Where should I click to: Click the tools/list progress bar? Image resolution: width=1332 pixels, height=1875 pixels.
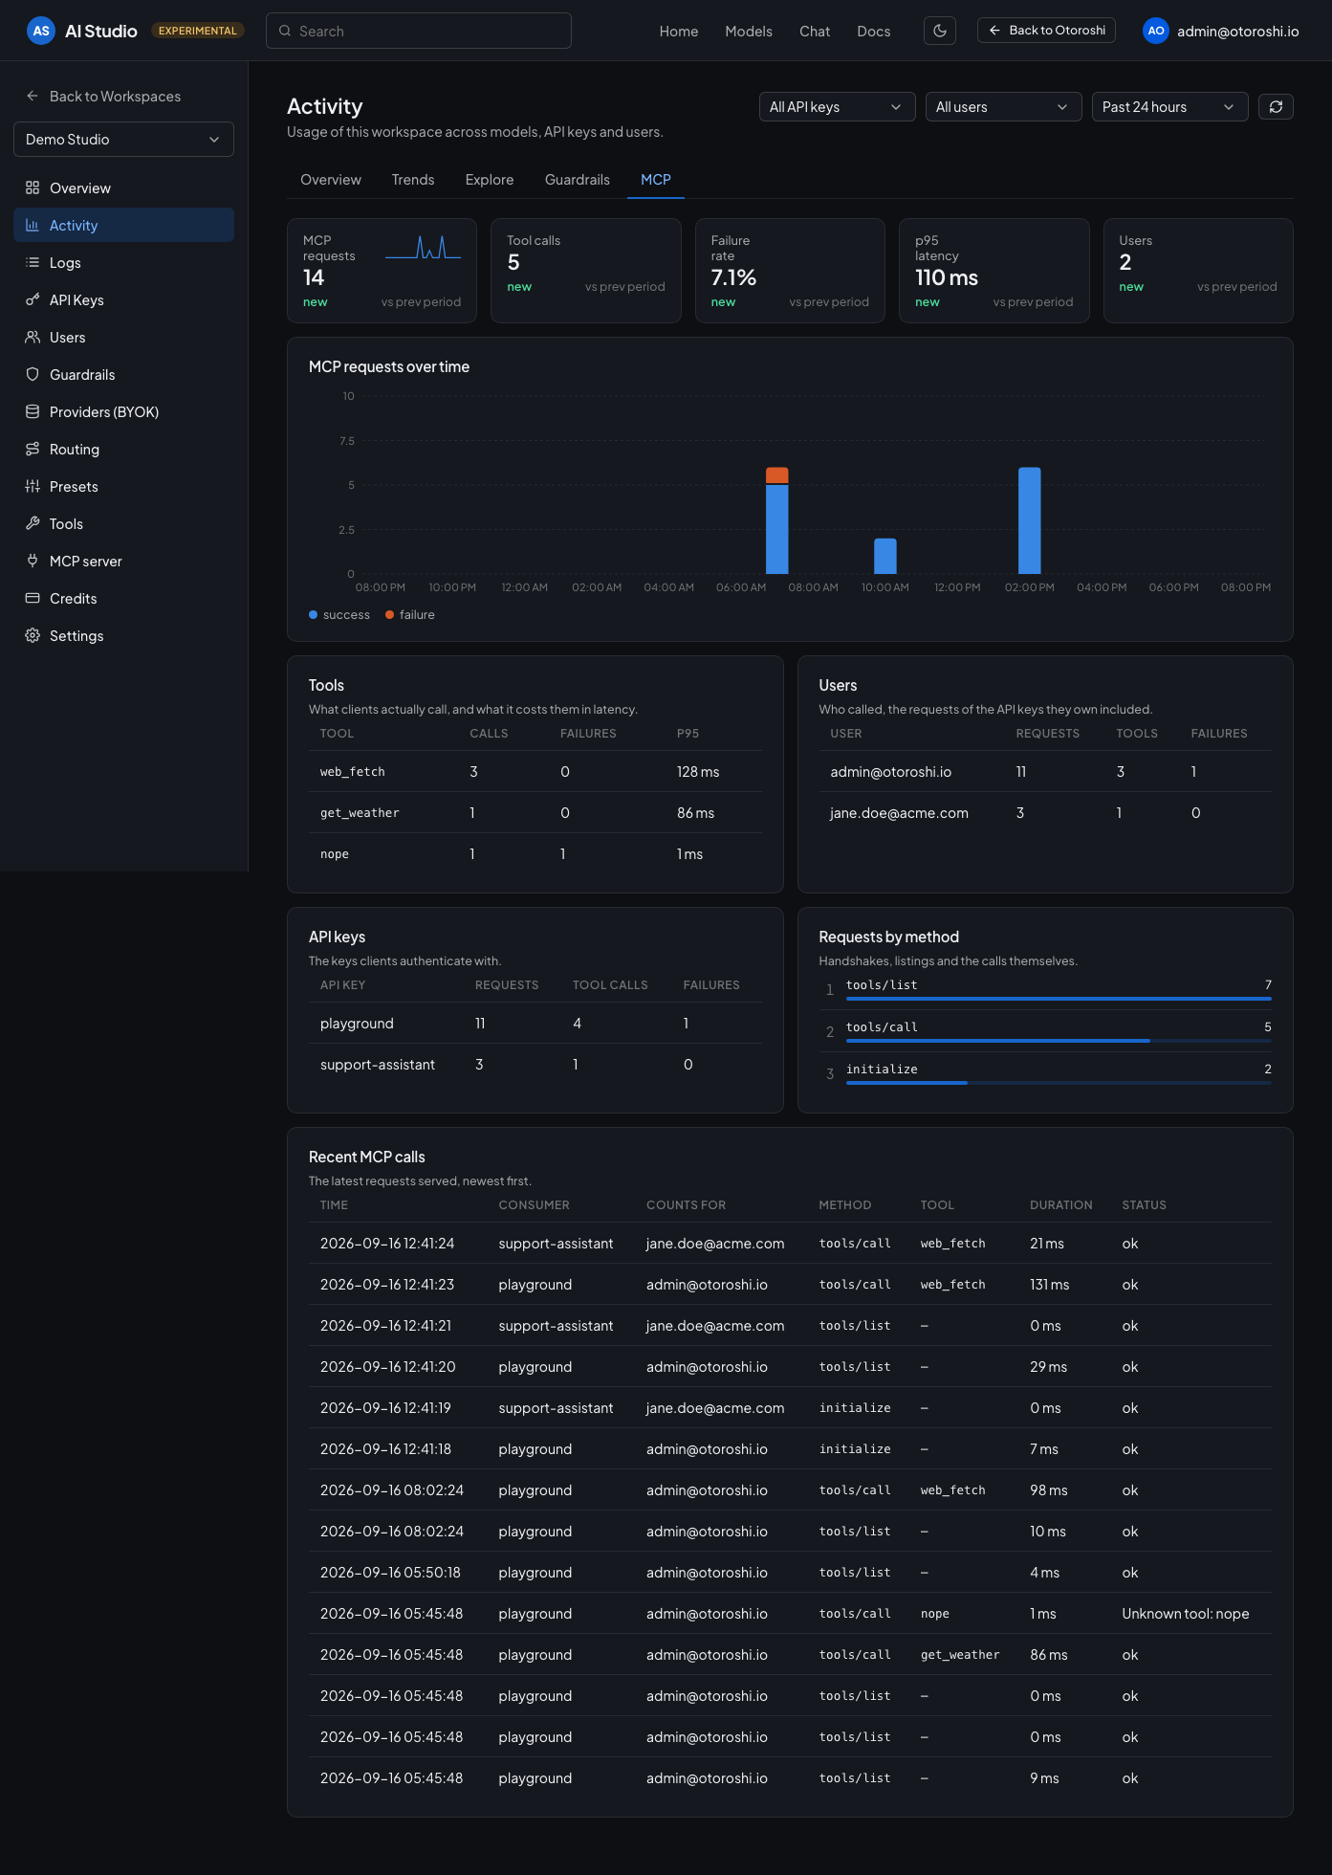coord(1059,999)
